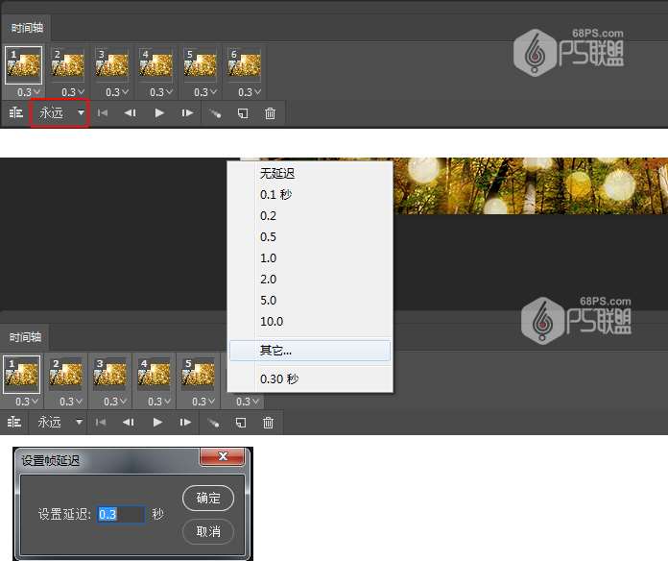Viewport: 668px width, 561px height.
Task: Select frame 6 in upper timeline
Action: (x=244, y=65)
